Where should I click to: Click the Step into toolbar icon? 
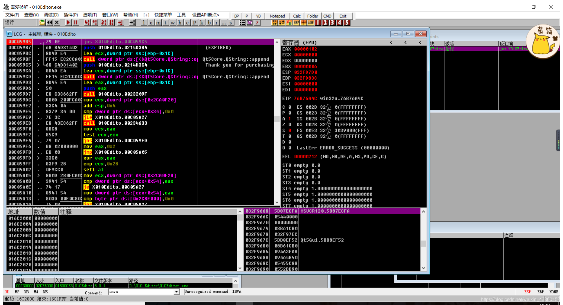[87, 23]
